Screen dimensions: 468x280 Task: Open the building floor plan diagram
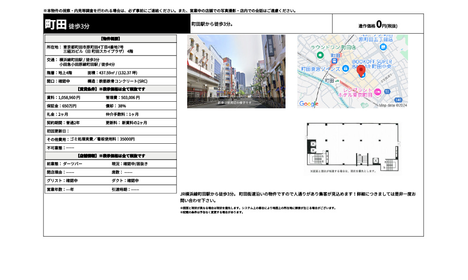coord(353,145)
